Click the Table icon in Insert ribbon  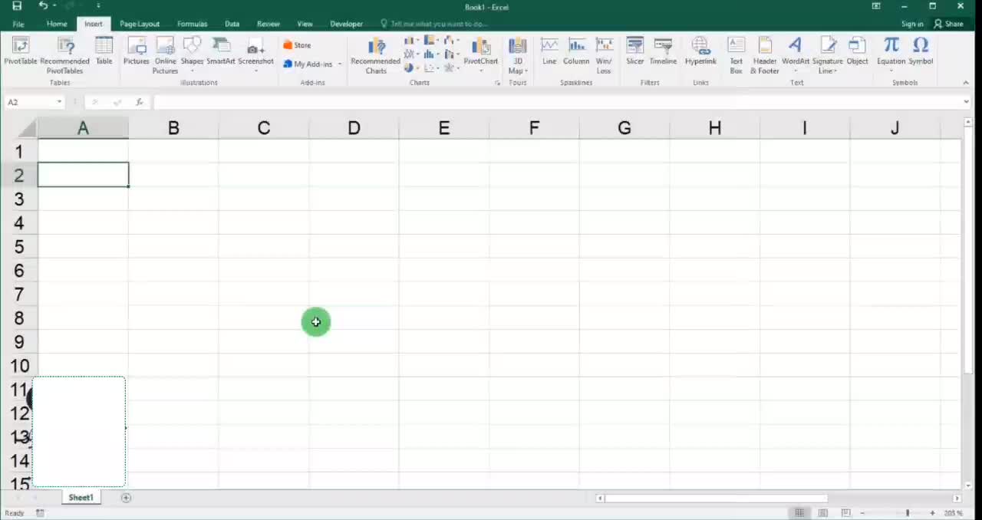(104, 51)
